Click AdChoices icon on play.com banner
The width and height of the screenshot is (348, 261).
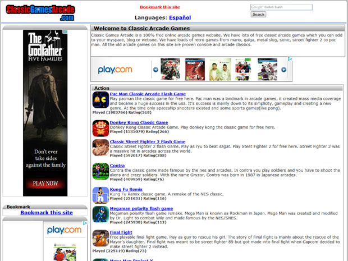pyautogui.click(x=290, y=59)
